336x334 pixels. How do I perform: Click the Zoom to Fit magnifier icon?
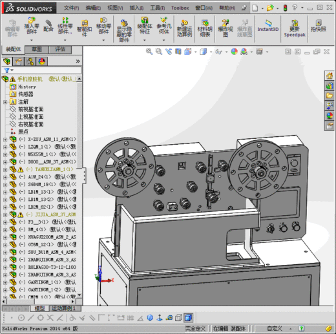coord(149,52)
